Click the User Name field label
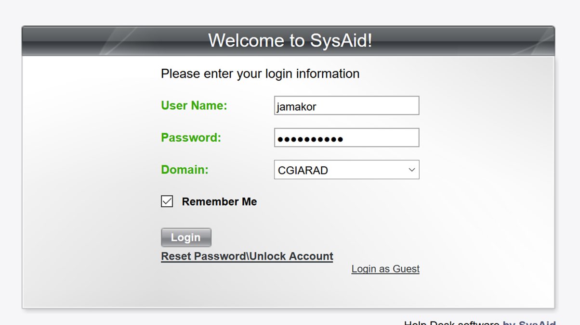Screen dimensions: 580x325 click(x=194, y=105)
